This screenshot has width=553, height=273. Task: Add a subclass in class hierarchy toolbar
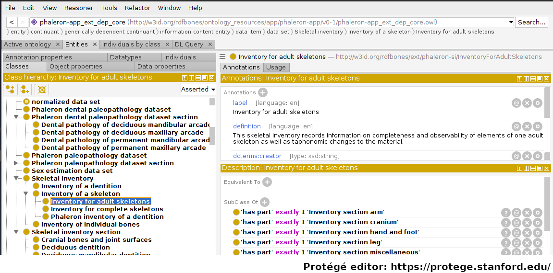(10, 90)
